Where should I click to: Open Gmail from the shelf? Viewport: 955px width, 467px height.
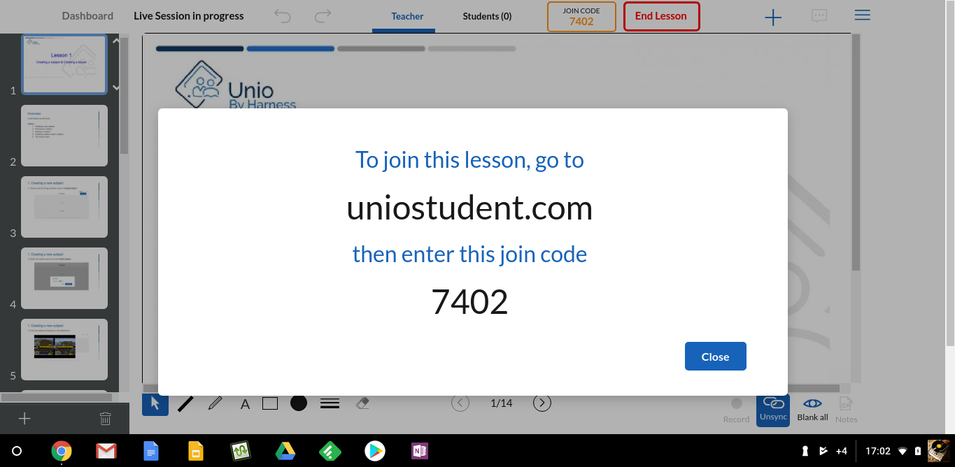click(106, 451)
